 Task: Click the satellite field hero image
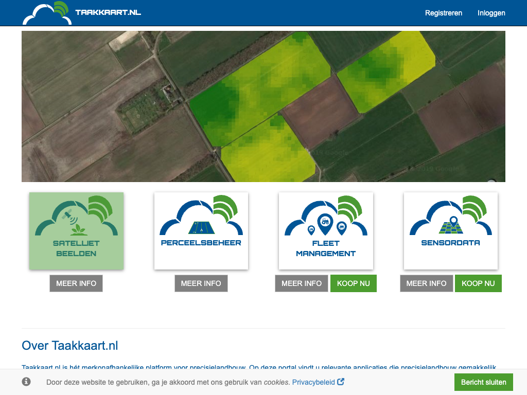263,106
